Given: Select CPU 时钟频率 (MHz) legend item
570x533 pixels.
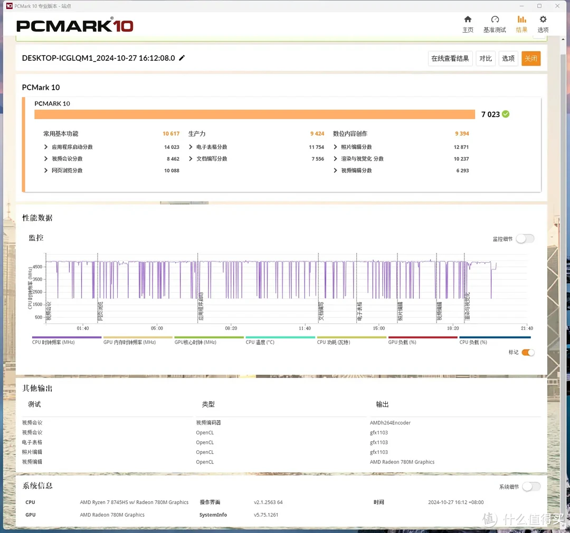Looking at the screenshot, I should tap(66, 341).
